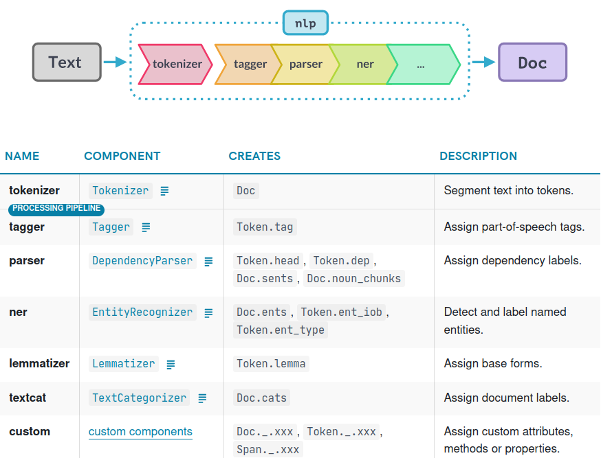The width and height of the screenshot is (601, 458).
Task: Click the purple Doc box
Action: (x=532, y=62)
